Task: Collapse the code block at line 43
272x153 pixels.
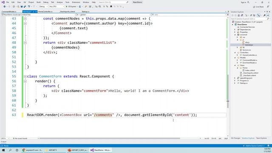Action: [x=25, y=19]
